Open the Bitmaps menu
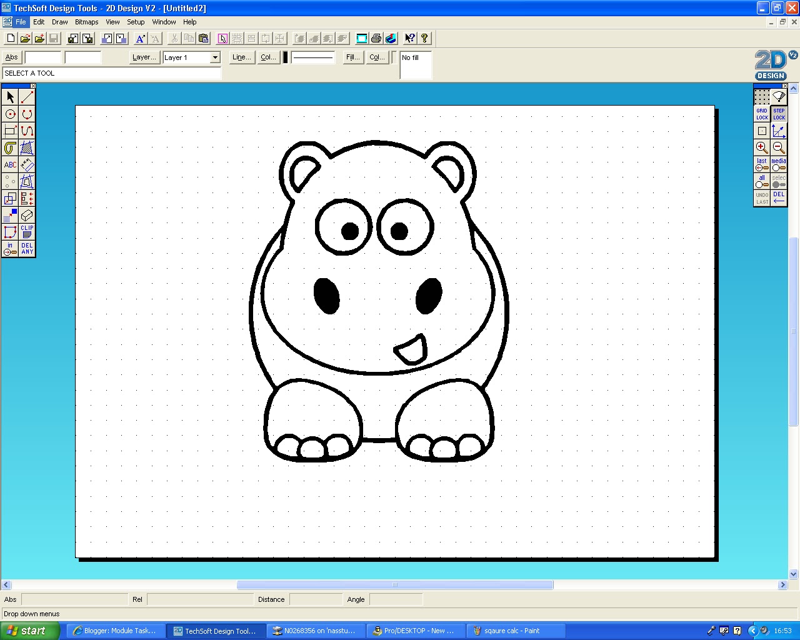This screenshot has height=640, width=800. pos(86,22)
